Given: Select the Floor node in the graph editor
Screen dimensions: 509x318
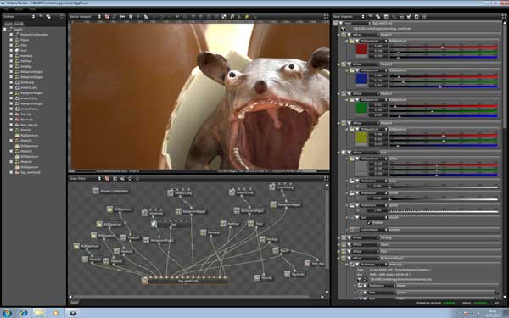Looking at the screenshot, I should click(256, 224).
